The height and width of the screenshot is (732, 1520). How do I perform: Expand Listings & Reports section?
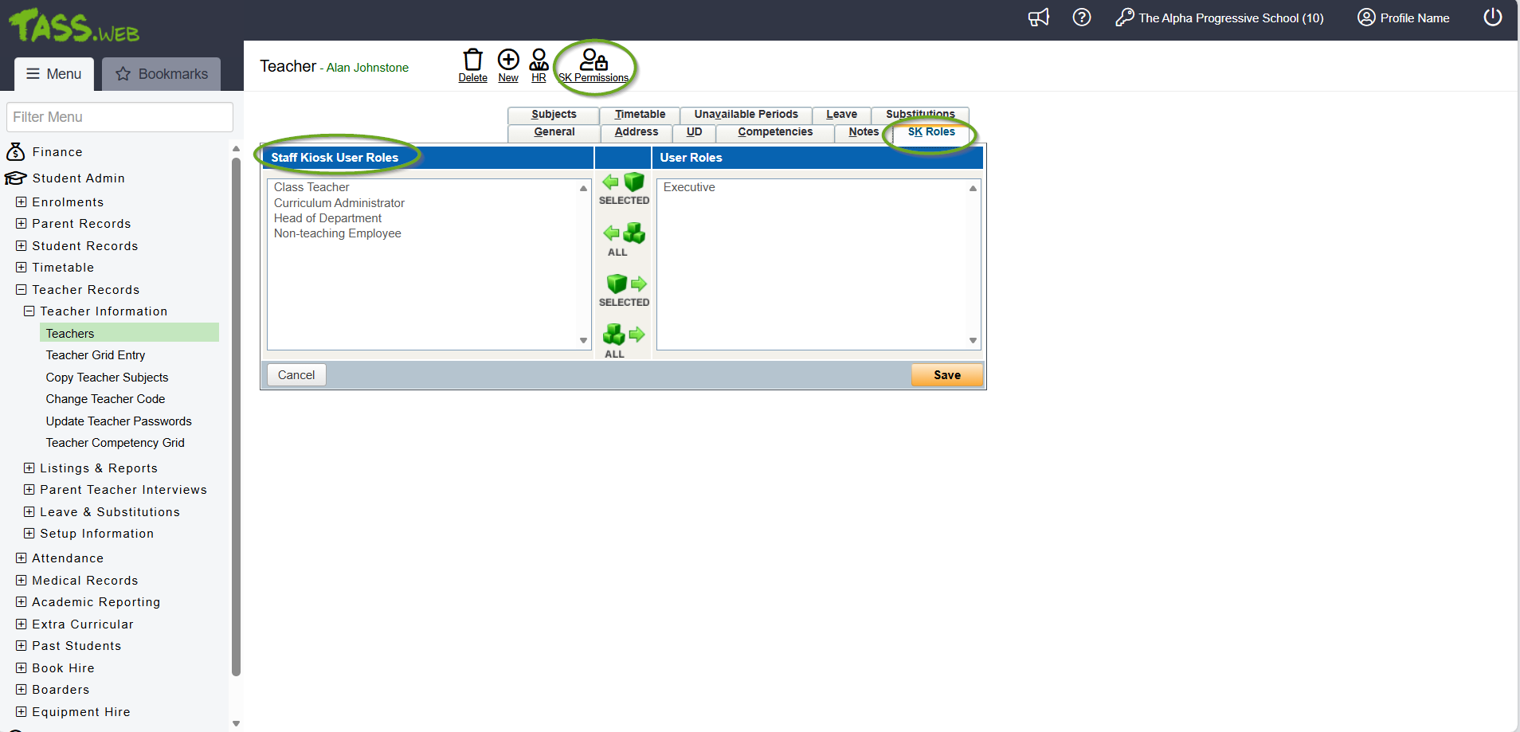click(29, 468)
